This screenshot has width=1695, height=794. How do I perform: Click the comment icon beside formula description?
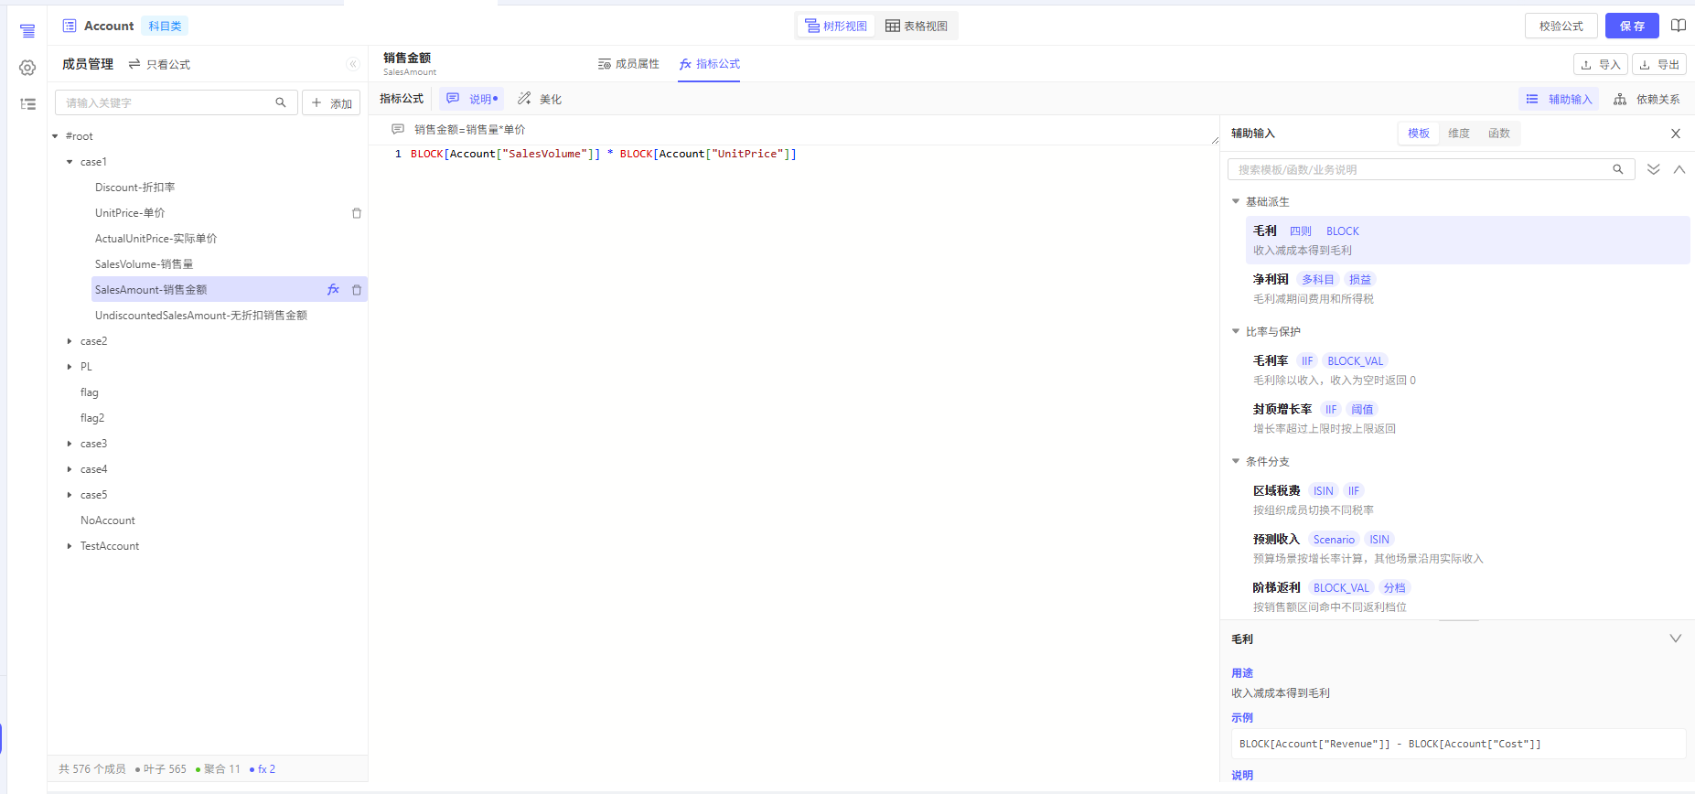click(x=398, y=129)
